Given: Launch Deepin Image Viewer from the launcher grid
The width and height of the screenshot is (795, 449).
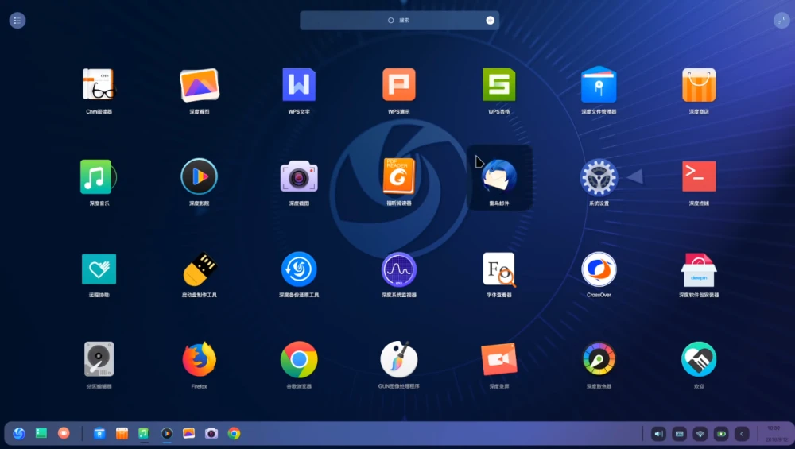Looking at the screenshot, I should 200,84.
